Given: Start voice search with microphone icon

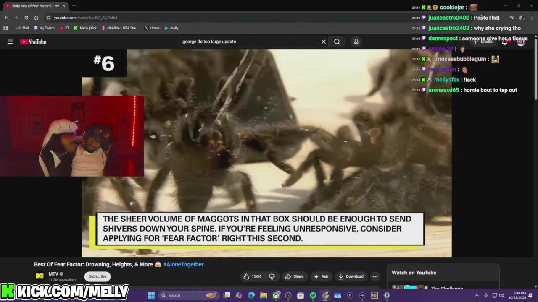Looking at the screenshot, I should [356, 42].
